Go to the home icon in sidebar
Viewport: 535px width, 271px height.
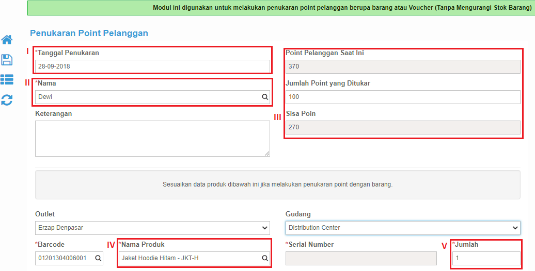[x=7, y=40]
